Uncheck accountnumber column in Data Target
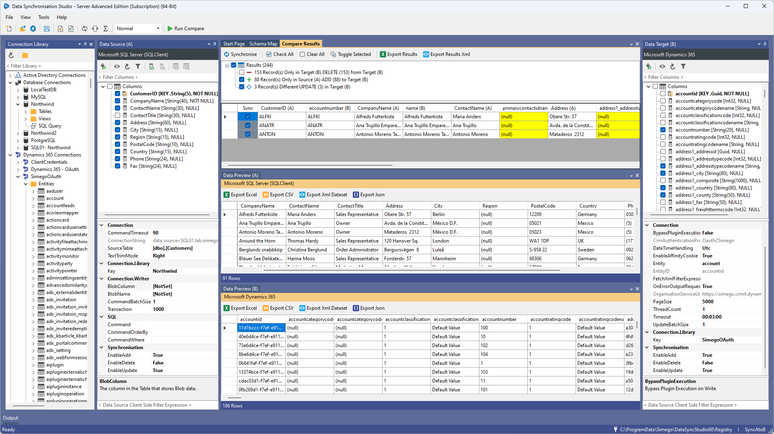This screenshot has width=774, height=434. point(663,130)
